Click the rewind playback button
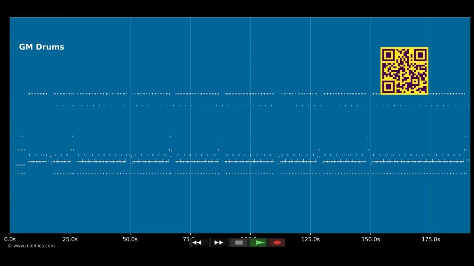This screenshot has height=266, width=474. coord(200,243)
